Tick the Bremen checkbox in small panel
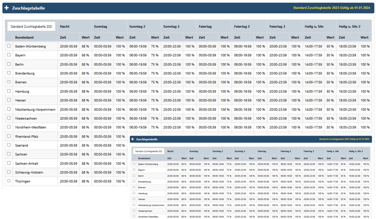The image size is (376, 219). tap(134, 187)
